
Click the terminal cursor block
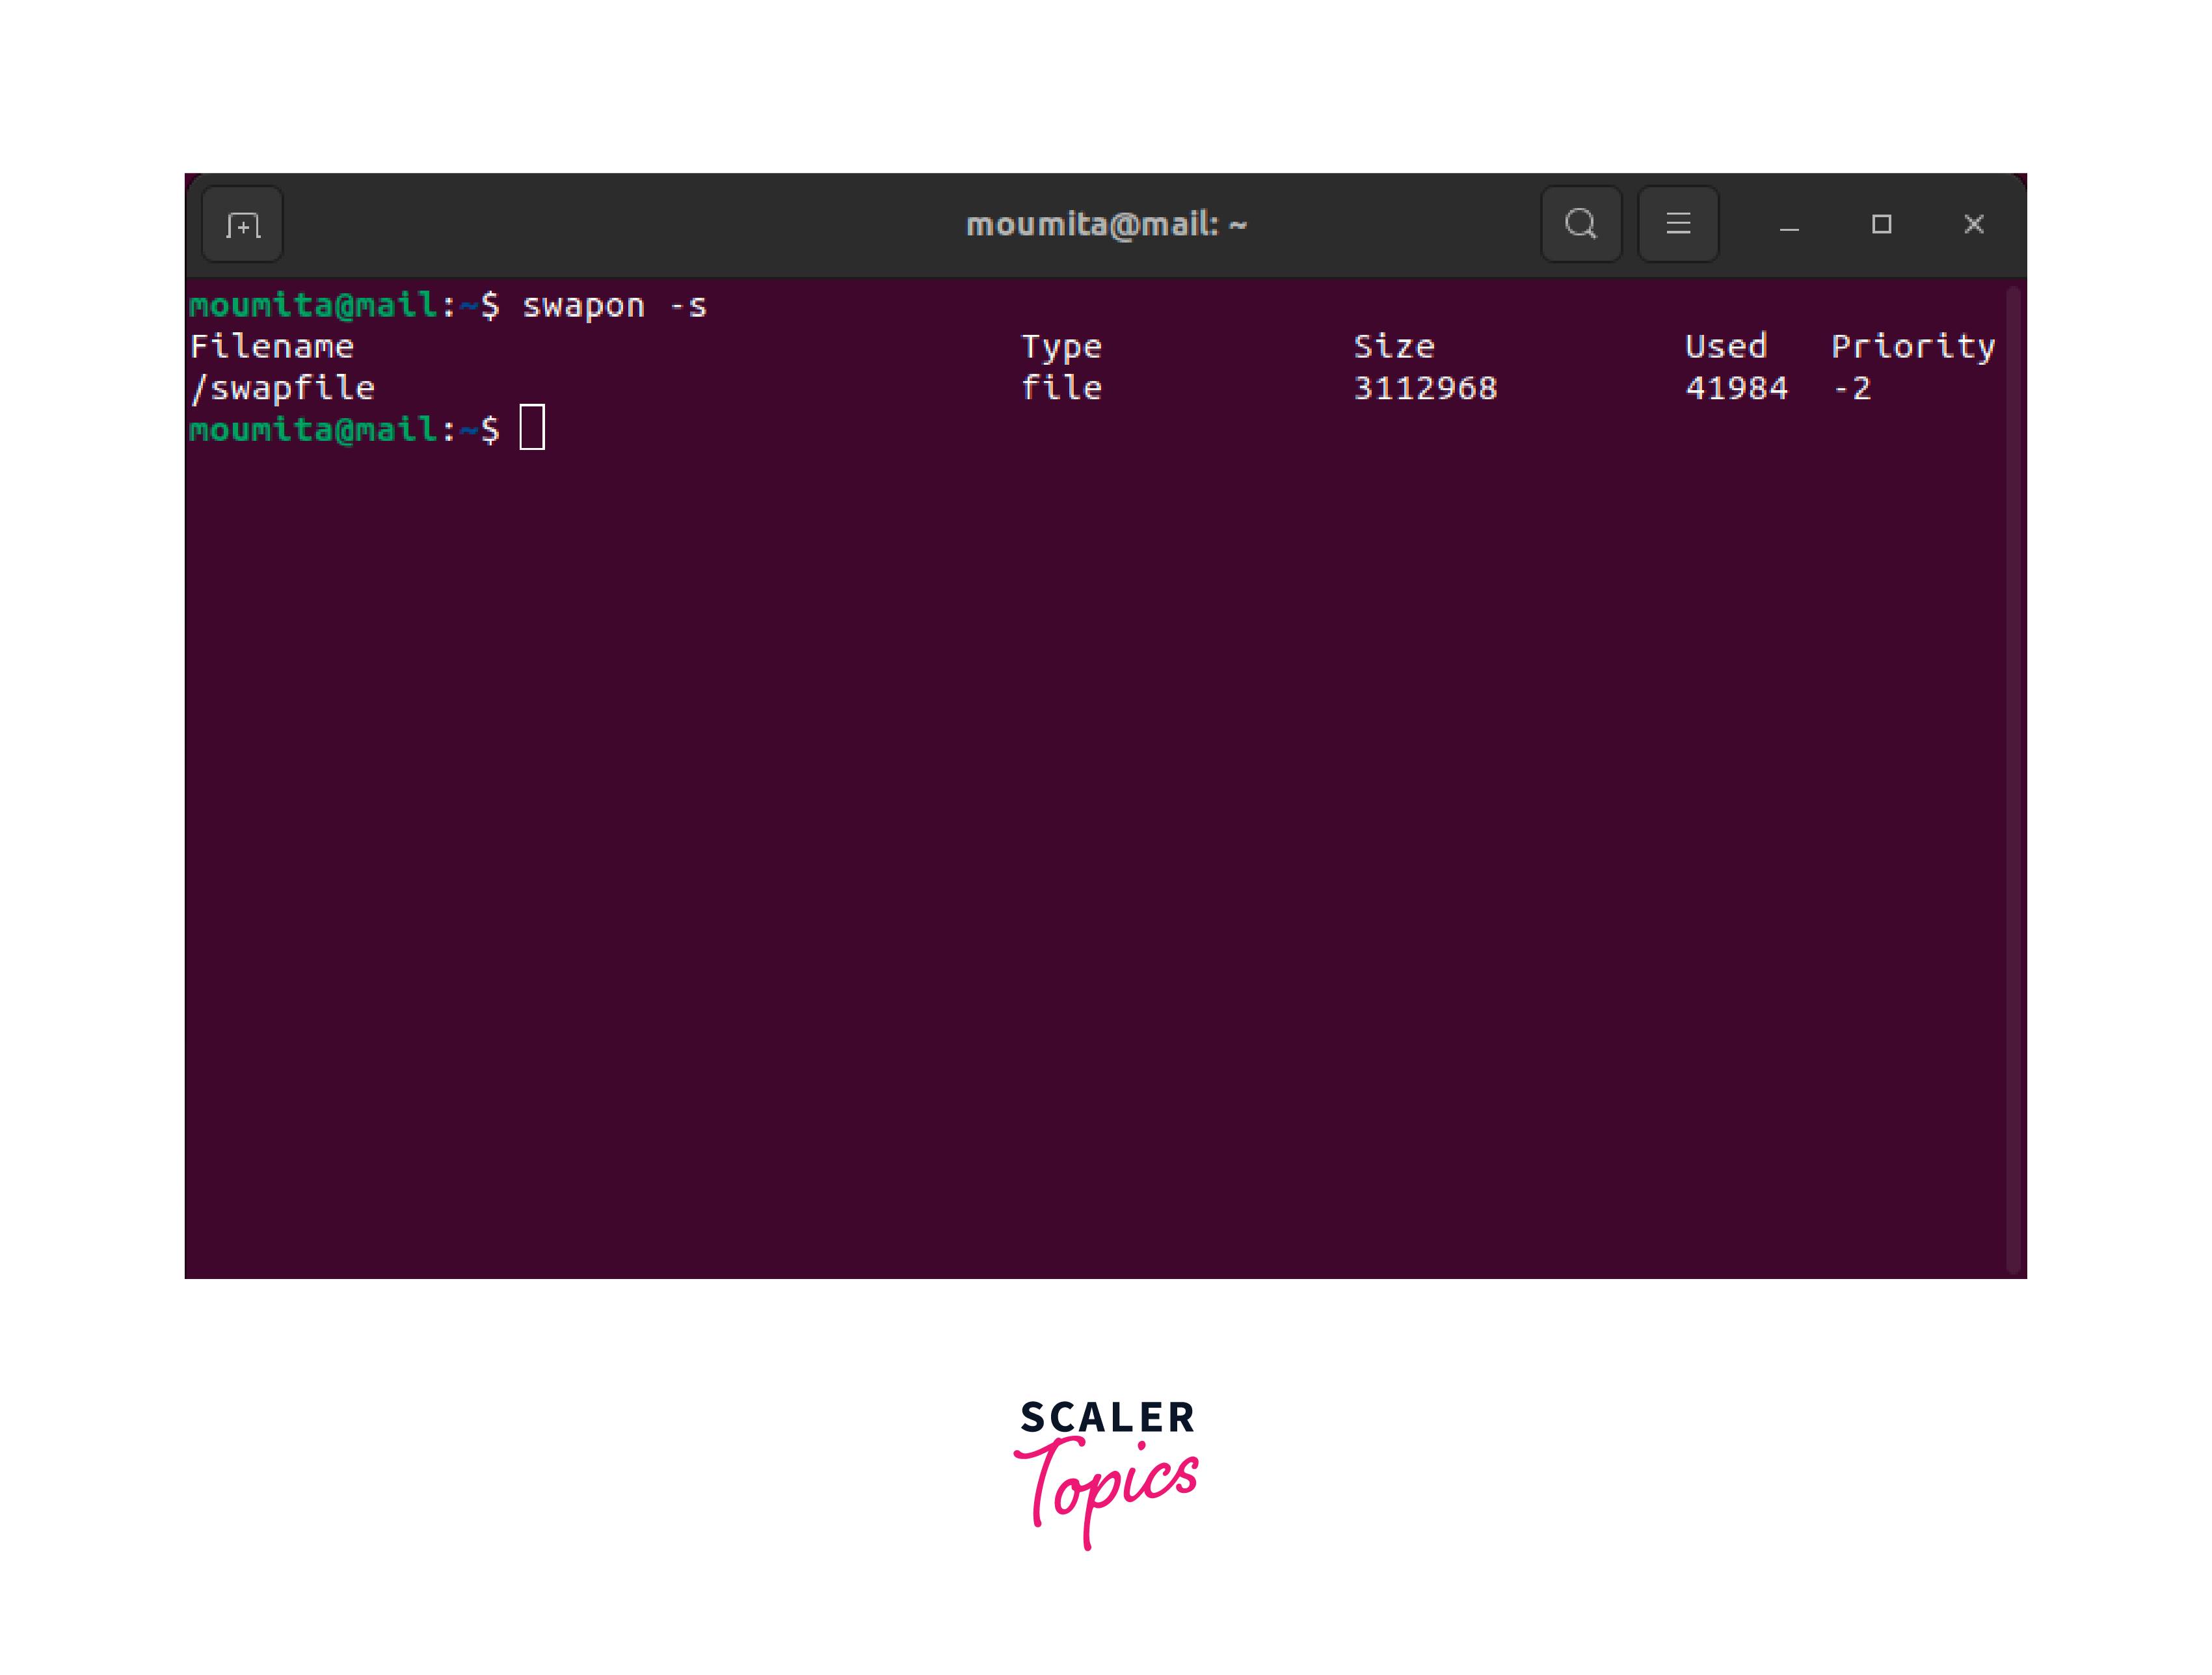point(532,428)
